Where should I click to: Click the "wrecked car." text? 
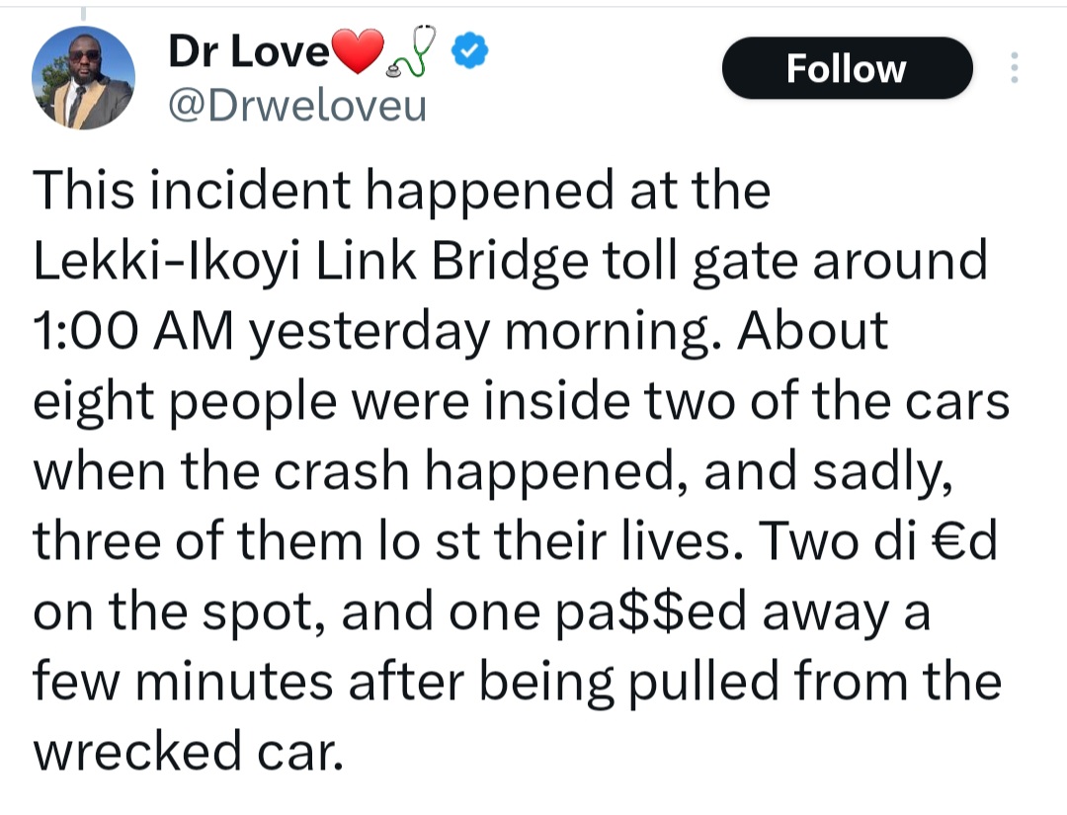click(188, 753)
